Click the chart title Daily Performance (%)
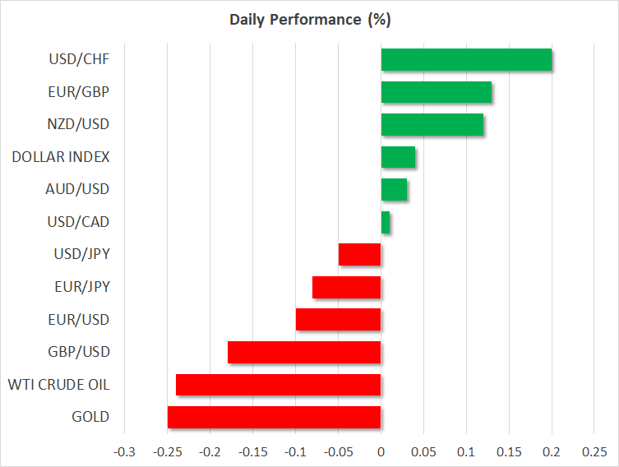The image size is (619, 467). tap(309, 18)
